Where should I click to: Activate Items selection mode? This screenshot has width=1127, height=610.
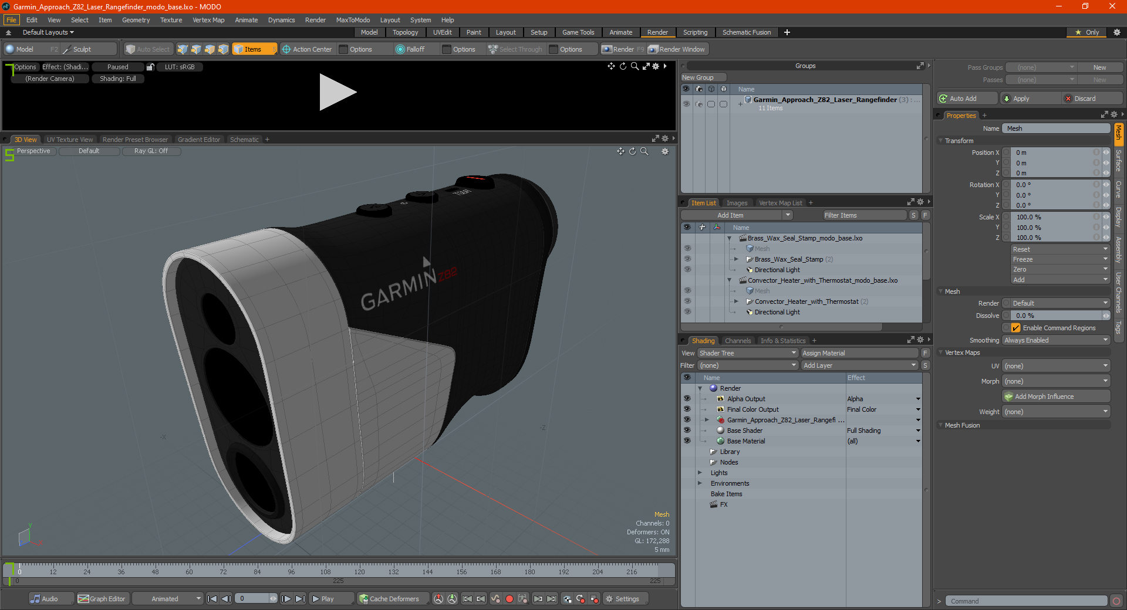[x=254, y=49]
